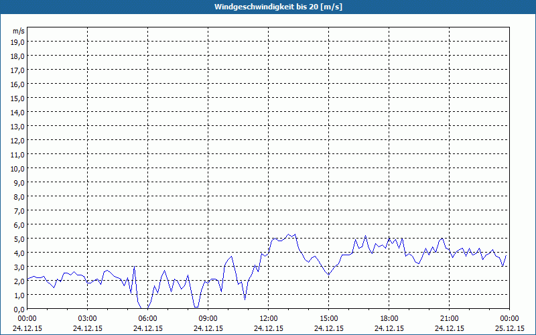
Task: Select the 12,0 y-axis label
Action: point(17,141)
